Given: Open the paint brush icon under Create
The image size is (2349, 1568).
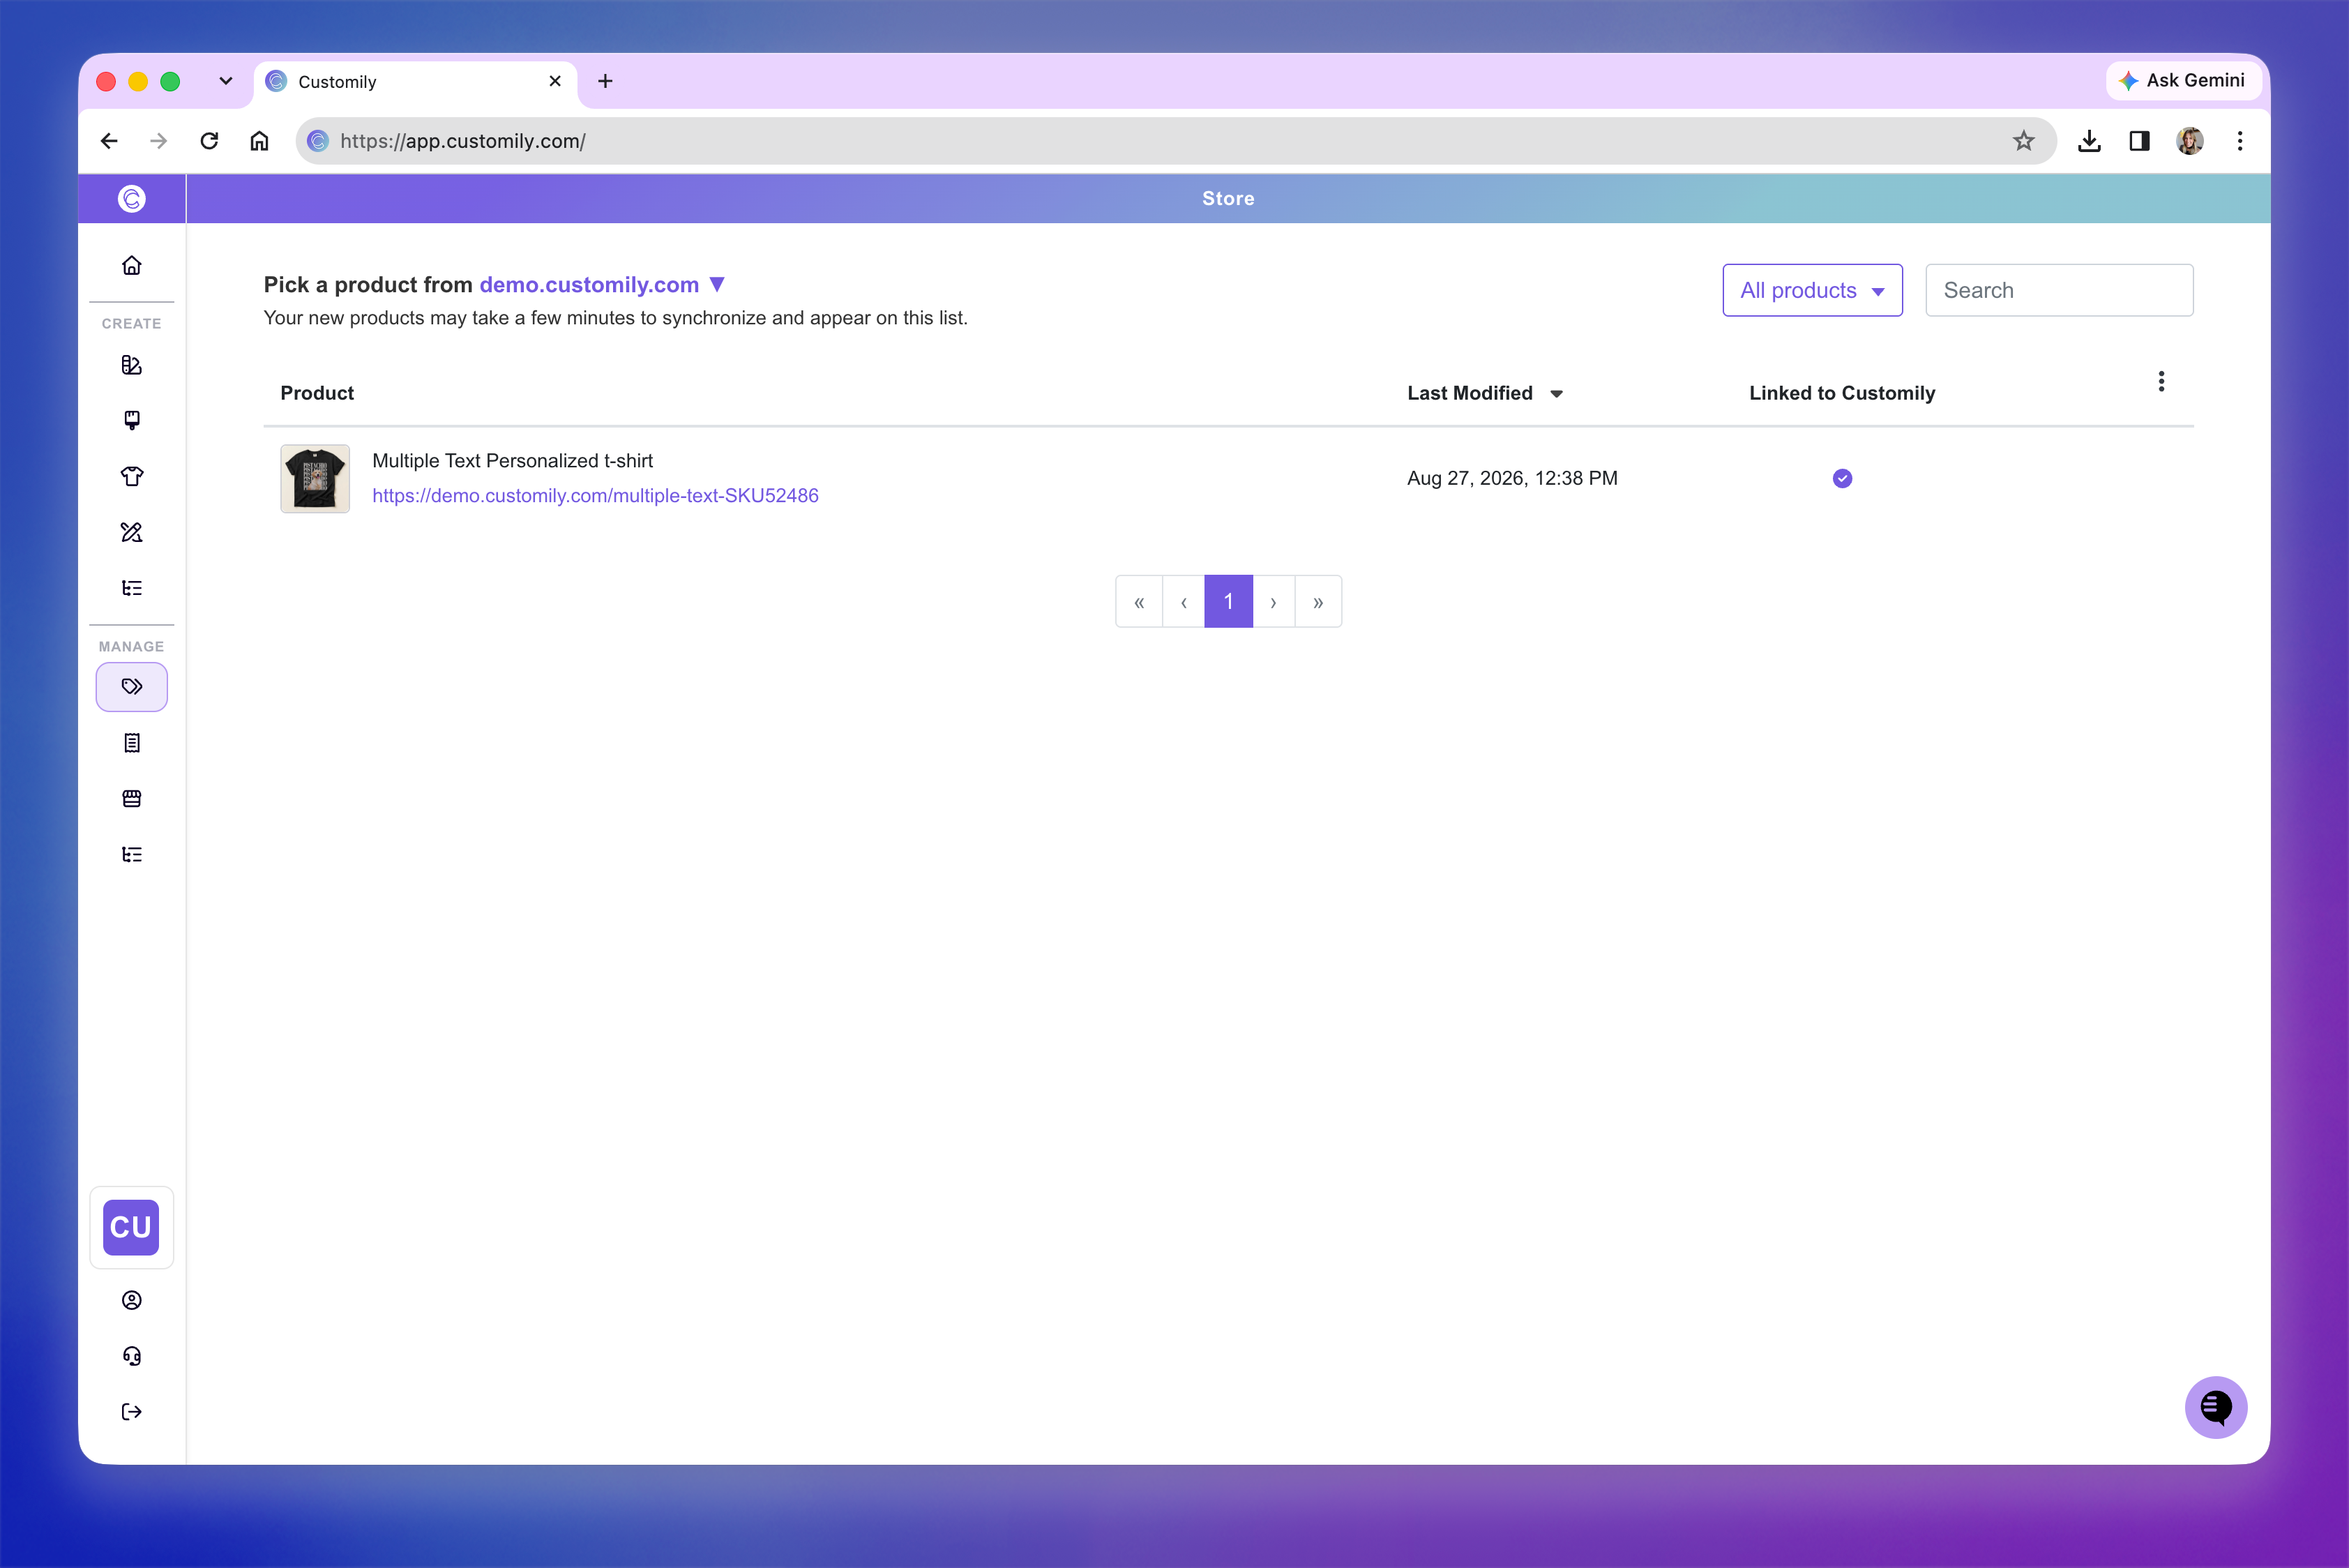Looking at the screenshot, I should [x=131, y=420].
